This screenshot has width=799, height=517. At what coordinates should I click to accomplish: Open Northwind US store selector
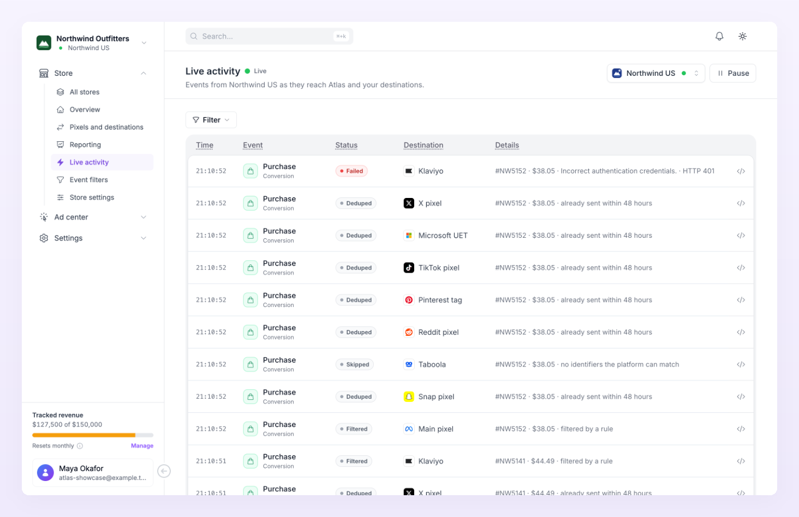655,73
